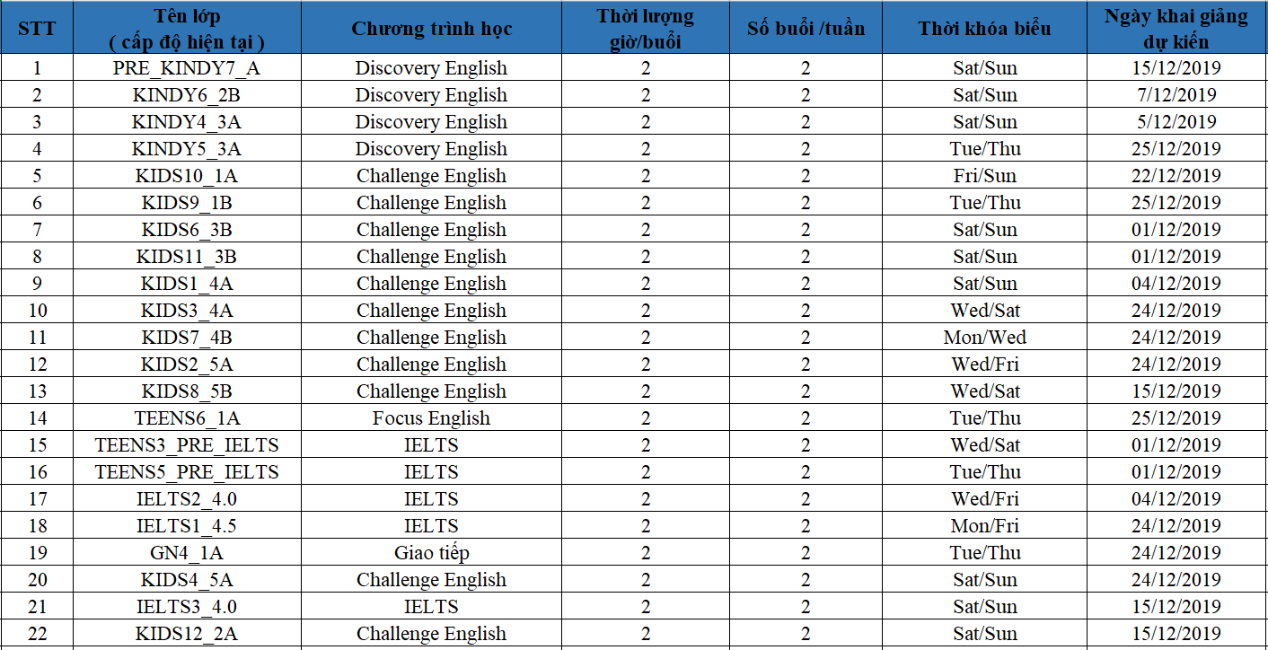Select the Giao tiếp program cell
1268x650 pixels.
(x=431, y=553)
